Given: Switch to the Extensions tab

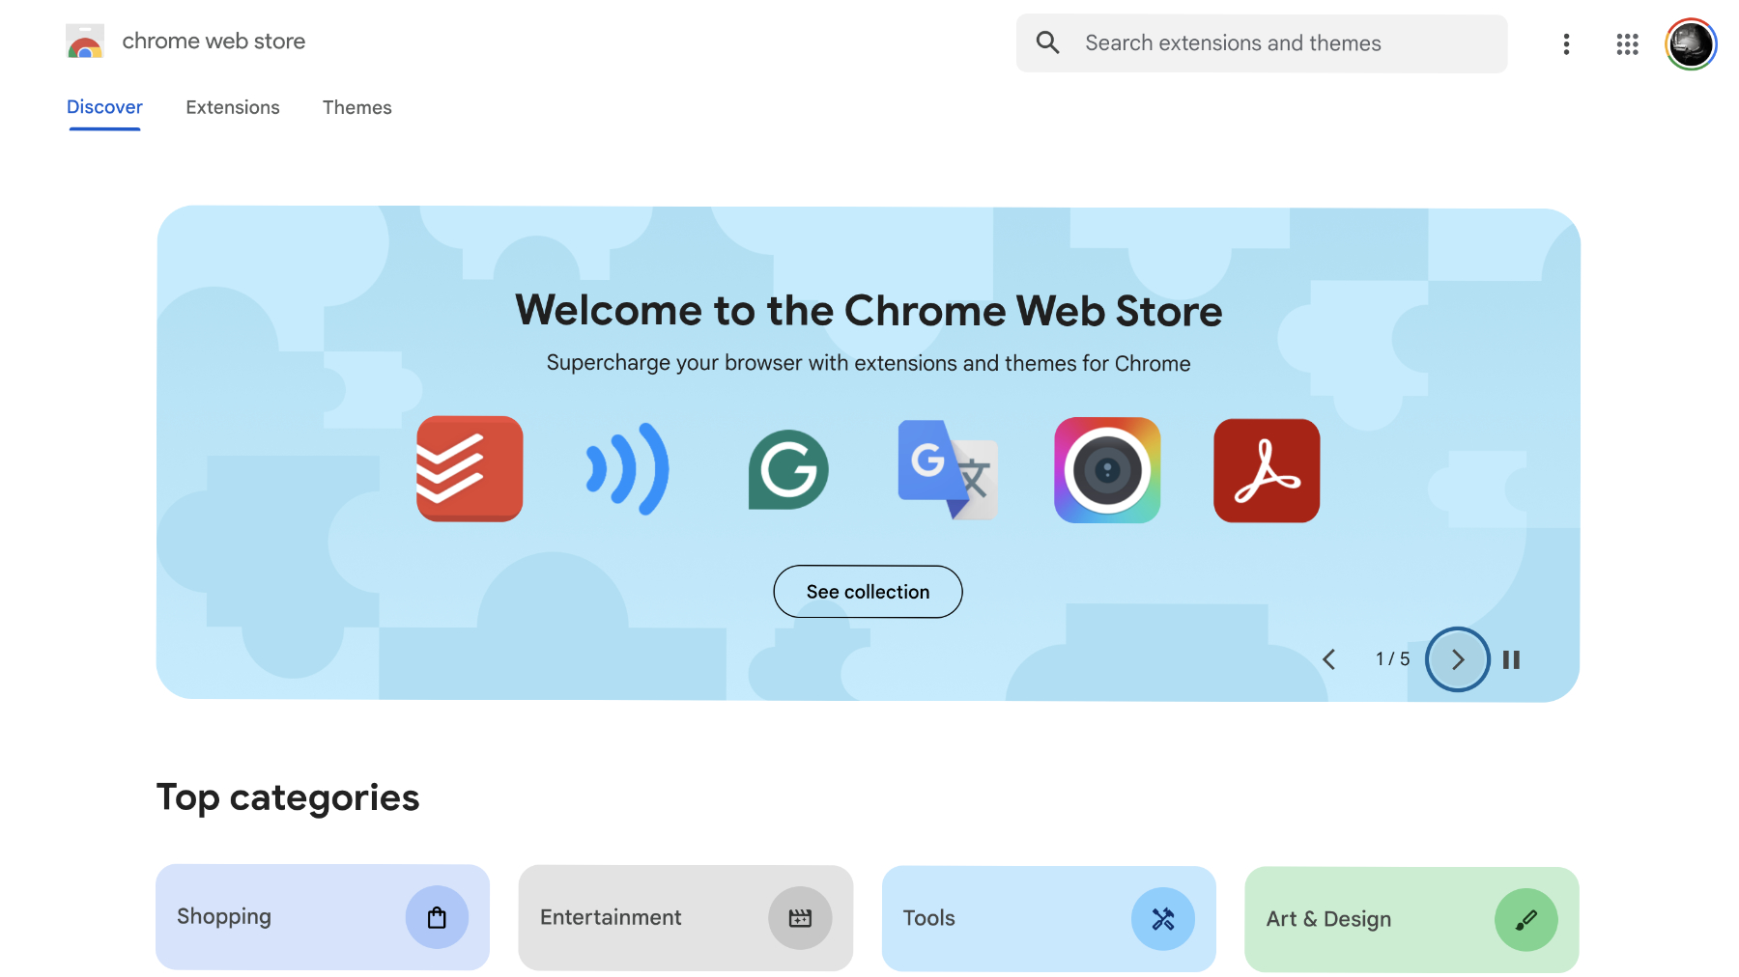Looking at the screenshot, I should coord(233,107).
